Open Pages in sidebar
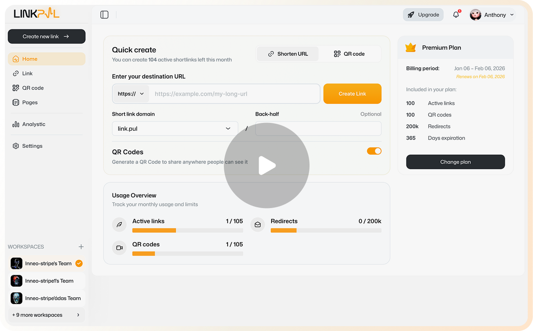The image size is (533, 331). (46, 103)
